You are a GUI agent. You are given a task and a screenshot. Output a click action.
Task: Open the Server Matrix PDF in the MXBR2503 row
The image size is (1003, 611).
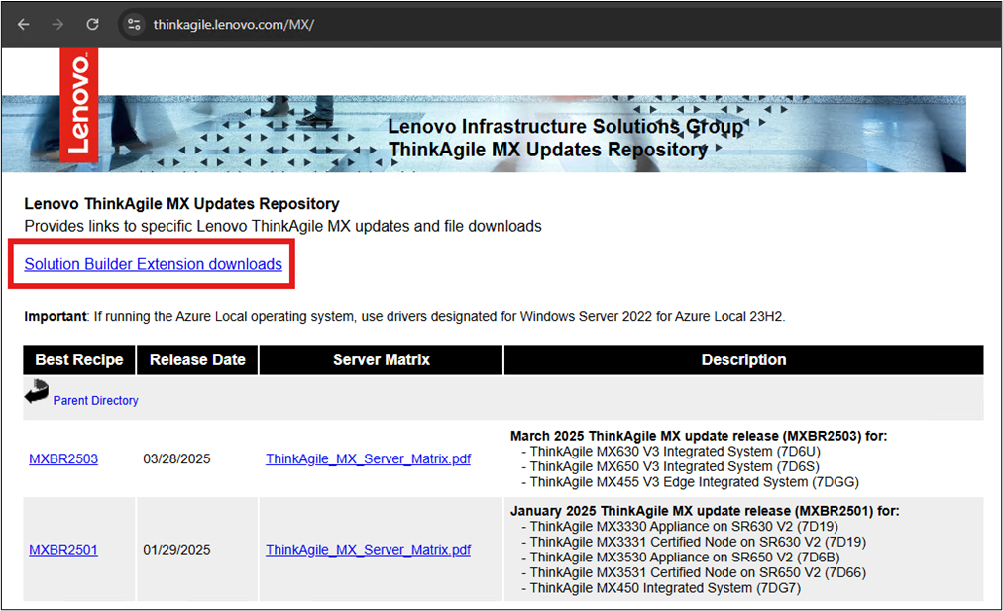click(x=369, y=458)
